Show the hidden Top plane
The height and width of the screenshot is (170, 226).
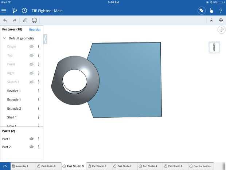click(x=32, y=55)
